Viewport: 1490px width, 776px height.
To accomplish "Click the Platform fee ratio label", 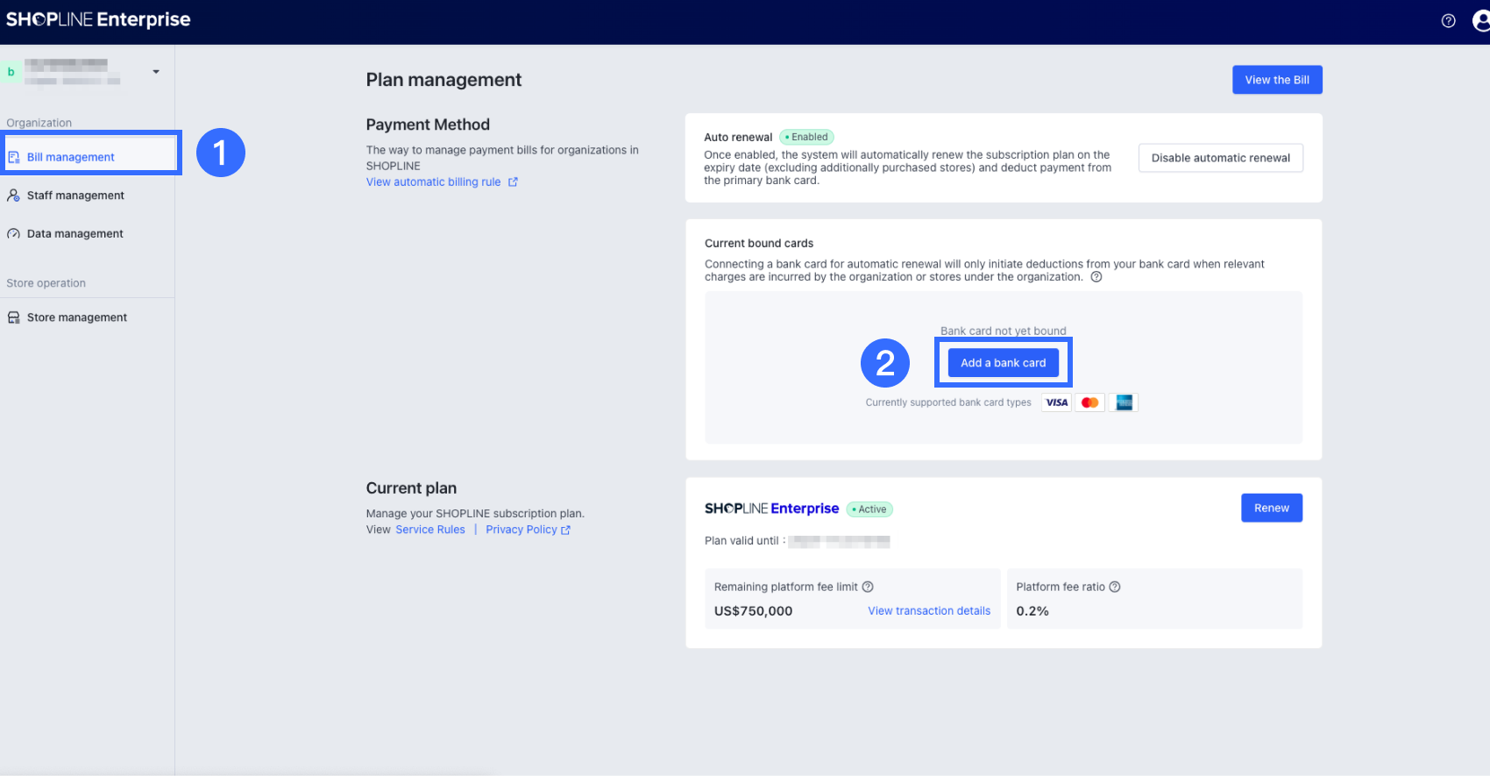I will pos(1061,587).
